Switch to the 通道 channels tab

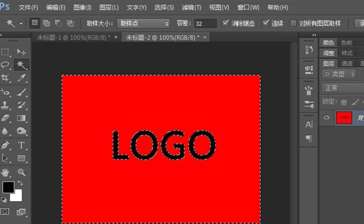coord(347,63)
